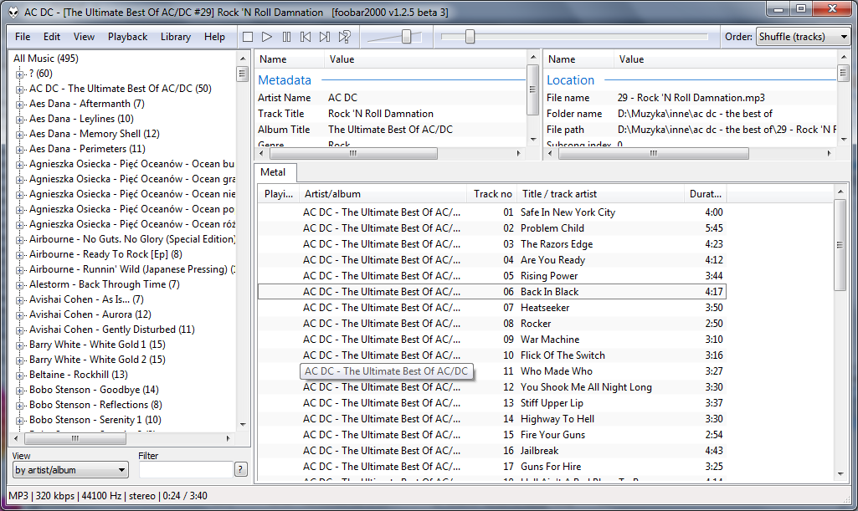Sort playlist by Track no column header
The width and height of the screenshot is (858, 511).
pos(492,194)
